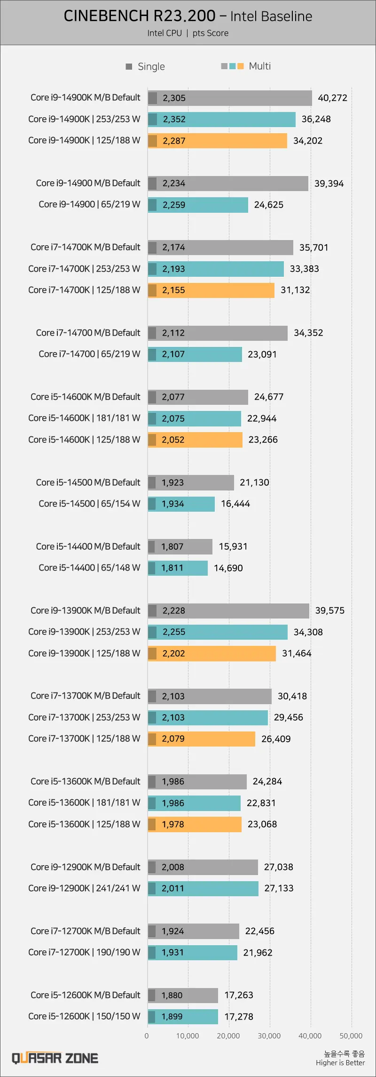Select the orange Core i9-14900K 125/188 W bar
Image resolution: width=376 pixels, height=1077 pixels.
(218, 141)
